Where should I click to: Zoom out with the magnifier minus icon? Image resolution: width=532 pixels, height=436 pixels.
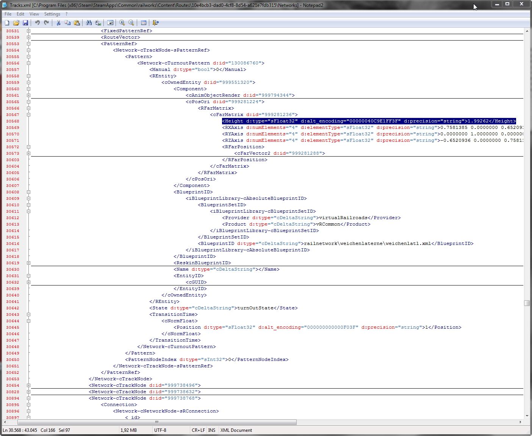(131, 23)
